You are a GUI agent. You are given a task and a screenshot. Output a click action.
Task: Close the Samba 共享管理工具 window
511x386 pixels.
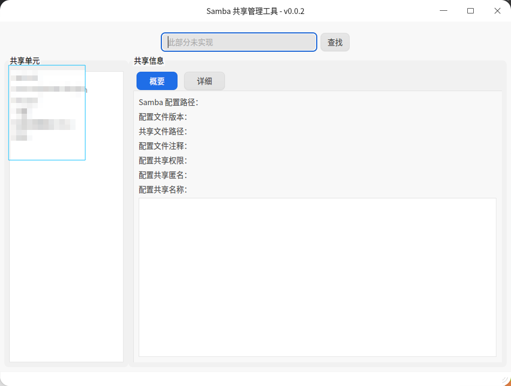coord(498,11)
